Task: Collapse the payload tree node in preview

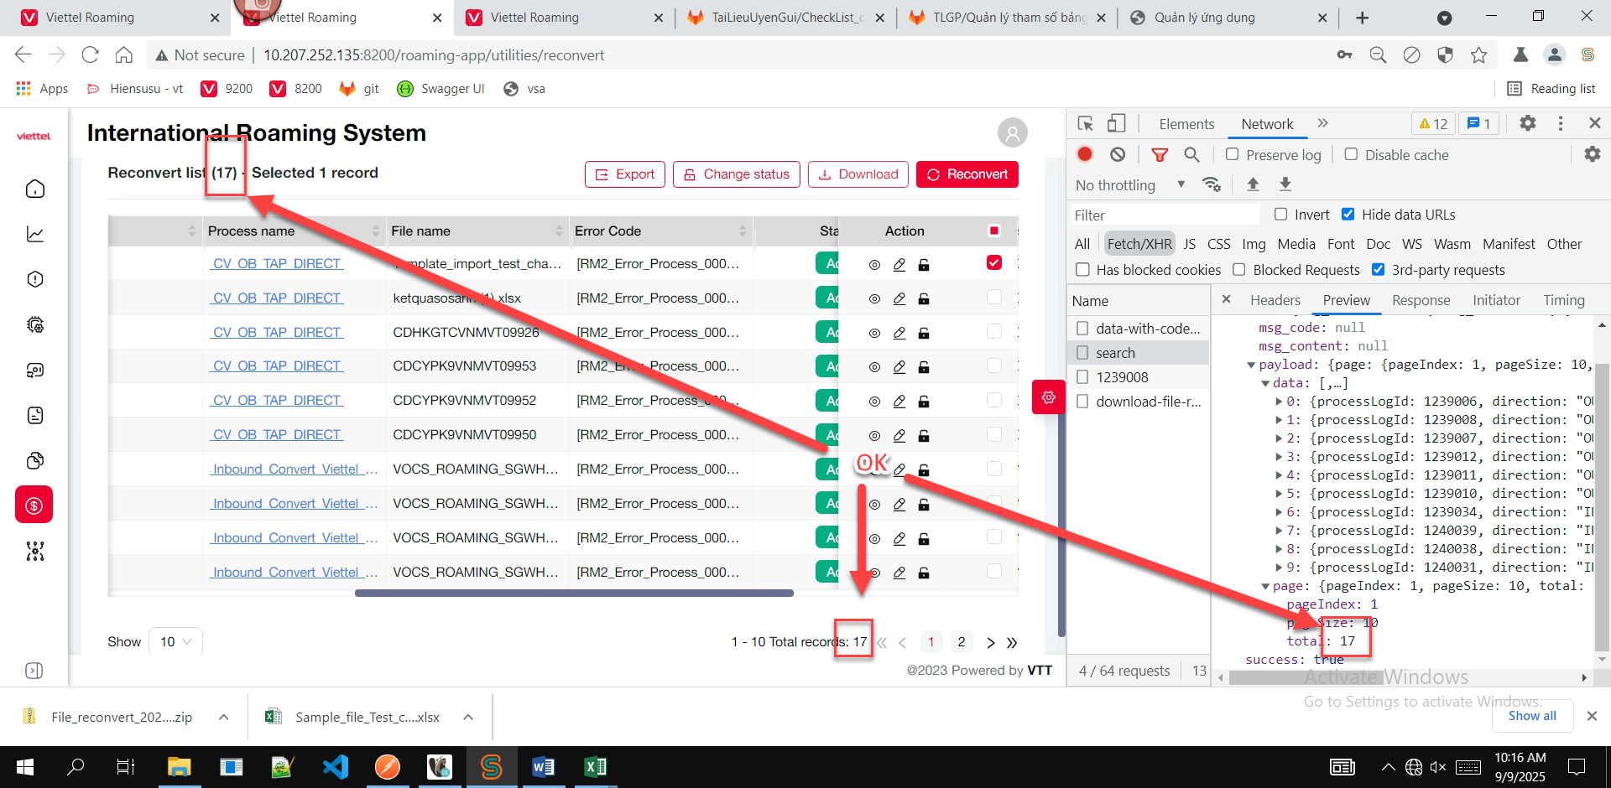Action: [x=1251, y=365]
